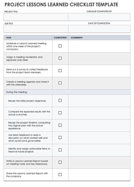This screenshot has width=134, height=187.
Task: Click the Project Title input field
Action: click(36, 17)
